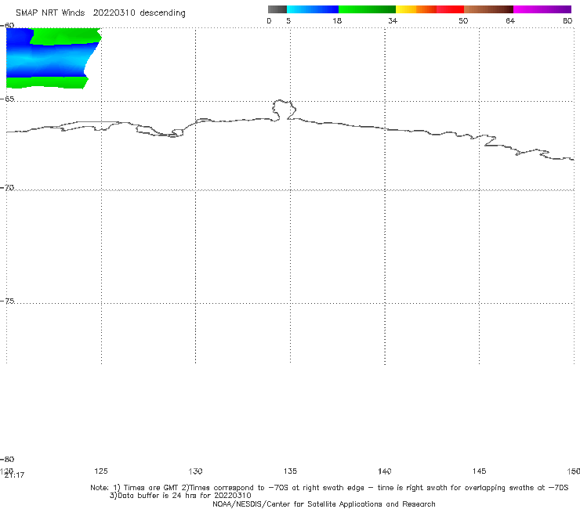The image size is (580, 509).
Task: Click latitude label '-65'
Action: coord(7,99)
